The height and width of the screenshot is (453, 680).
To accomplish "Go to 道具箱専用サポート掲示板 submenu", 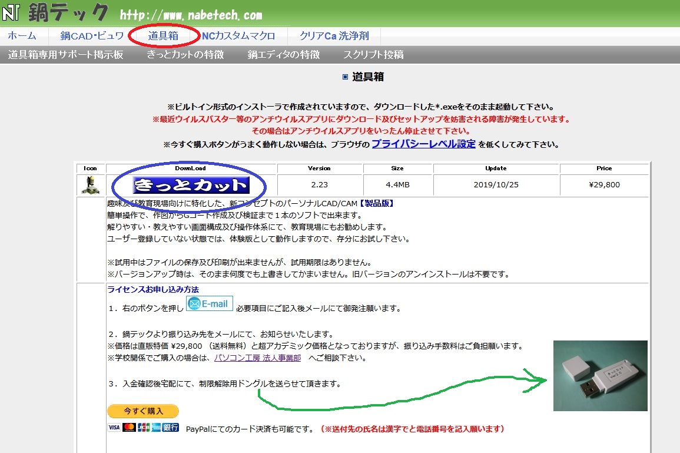I will tap(65, 55).
